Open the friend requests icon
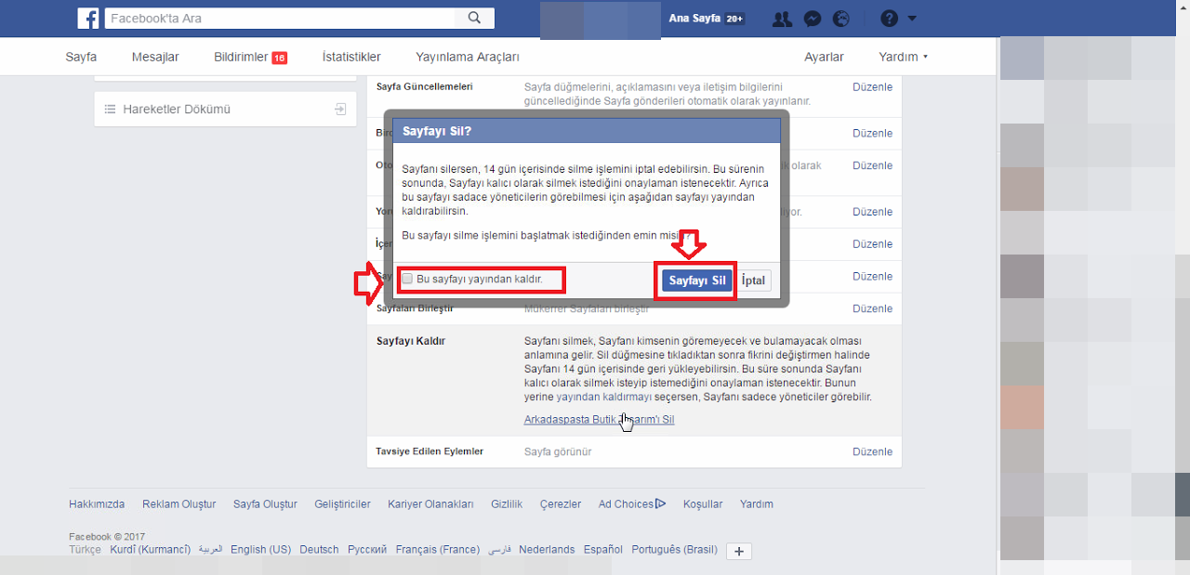The image size is (1190, 575). [x=783, y=19]
